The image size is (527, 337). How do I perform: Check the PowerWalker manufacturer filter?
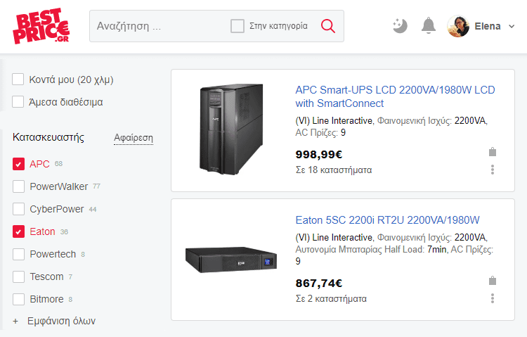pos(18,186)
